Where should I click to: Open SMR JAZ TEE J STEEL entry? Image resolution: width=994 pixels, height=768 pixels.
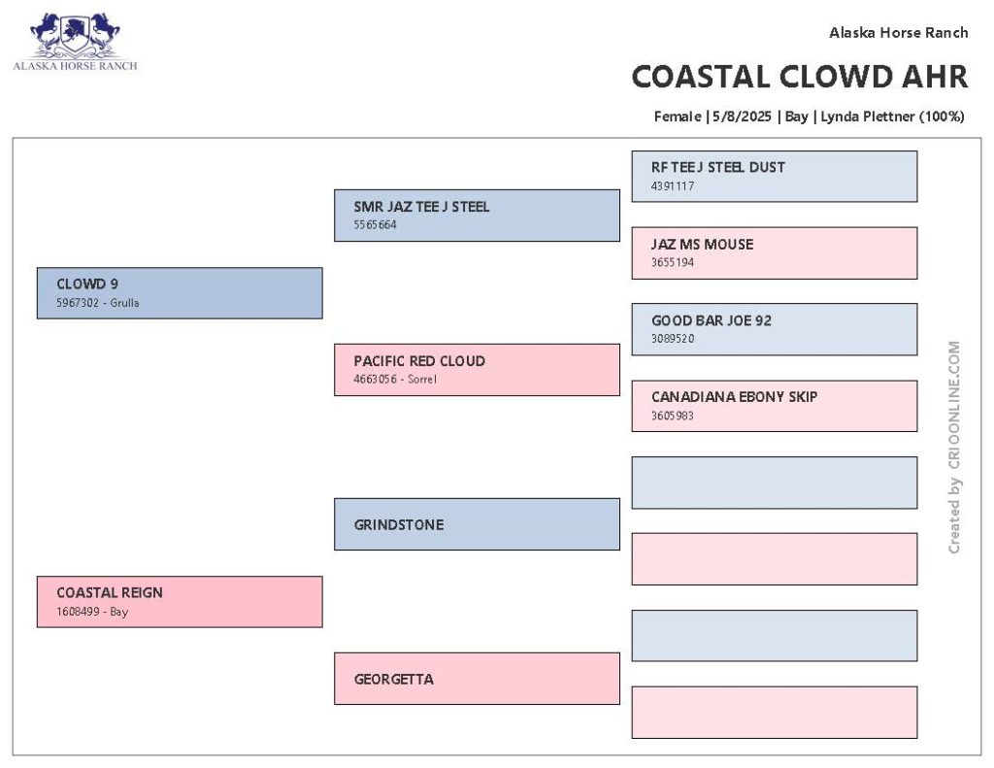coord(477,216)
